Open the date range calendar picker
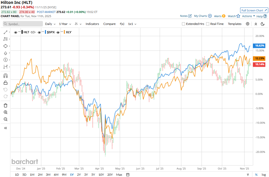The width and height of the screenshot is (269, 177). pyautogui.click(x=128, y=175)
